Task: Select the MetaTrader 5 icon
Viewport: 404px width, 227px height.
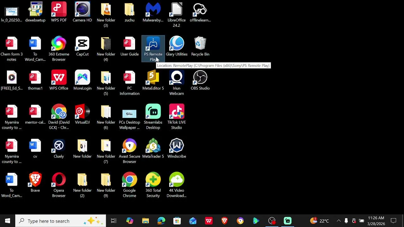Action: (153, 149)
